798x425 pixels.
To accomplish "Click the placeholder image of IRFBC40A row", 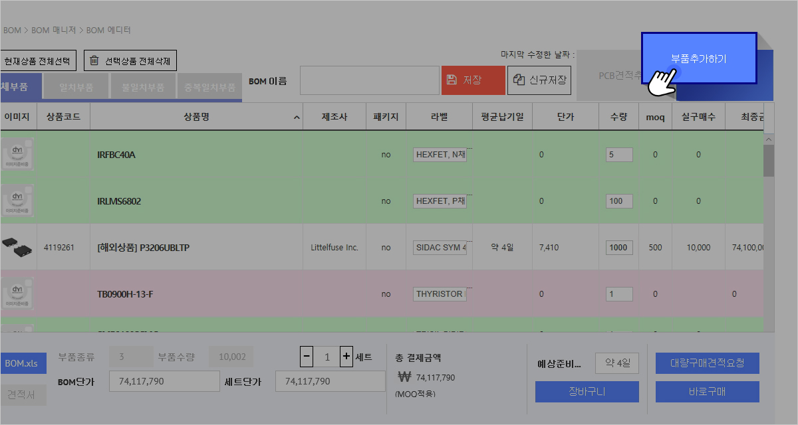I will (16, 156).
